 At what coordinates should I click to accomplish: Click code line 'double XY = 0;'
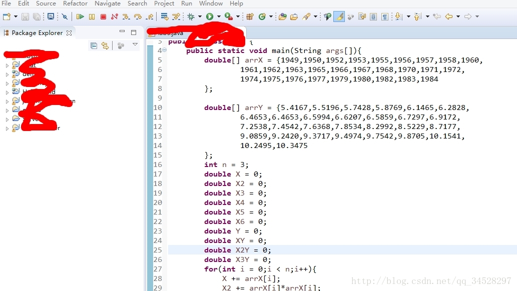[235, 240]
